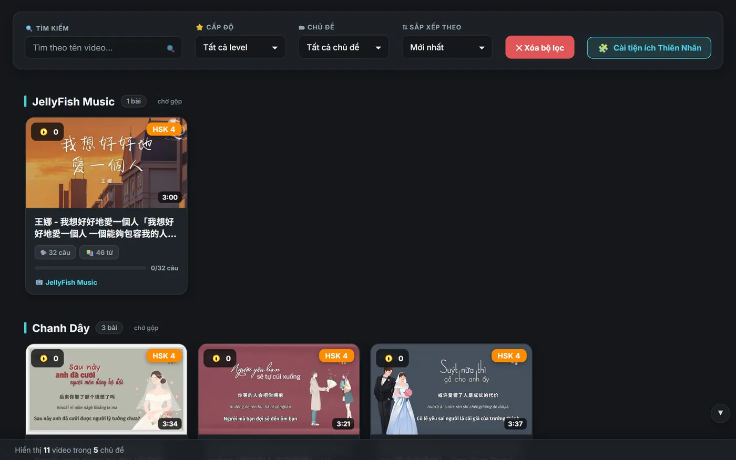736x460 pixels.
Task: Open the 'Sau này anh đã cưới' thumbnail
Action: (106, 390)
